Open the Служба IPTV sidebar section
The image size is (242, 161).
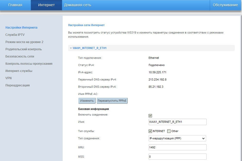pyautogui.click(x=15, y=35)
